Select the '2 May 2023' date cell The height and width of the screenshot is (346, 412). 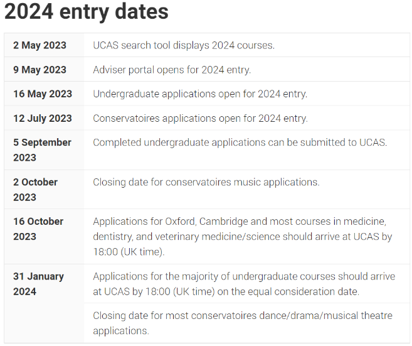(x=40, y=45)
